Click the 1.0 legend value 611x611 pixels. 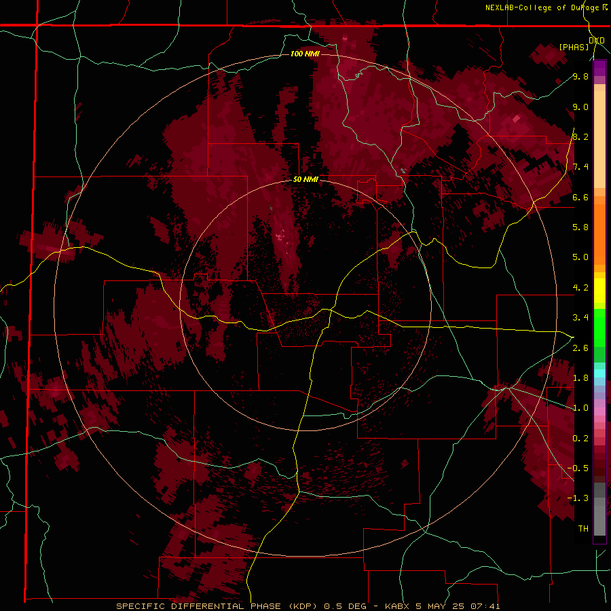580,408
